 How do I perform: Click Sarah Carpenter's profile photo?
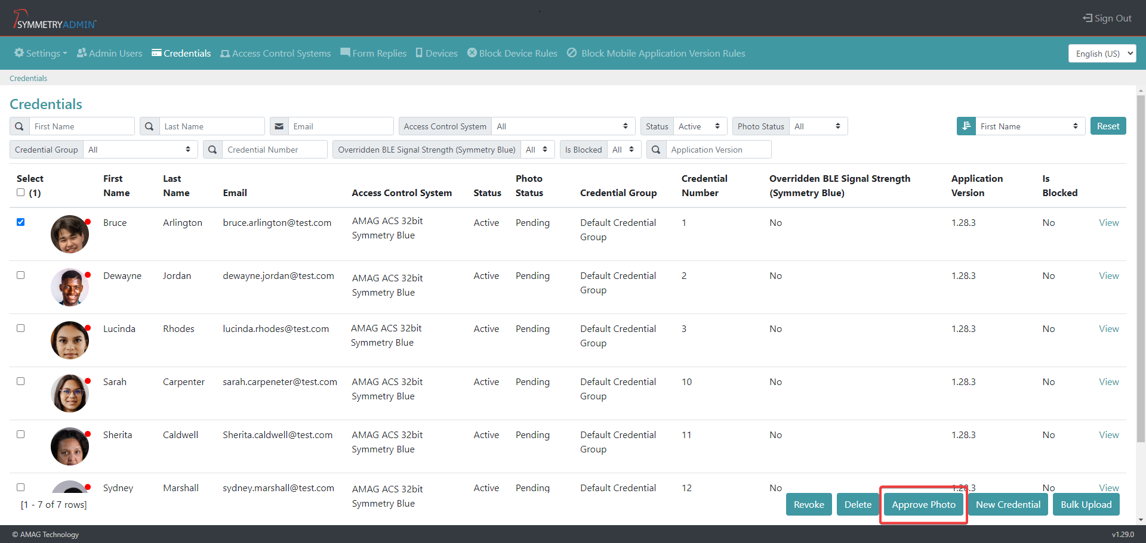pyautogui.click(x=70, y=393)
